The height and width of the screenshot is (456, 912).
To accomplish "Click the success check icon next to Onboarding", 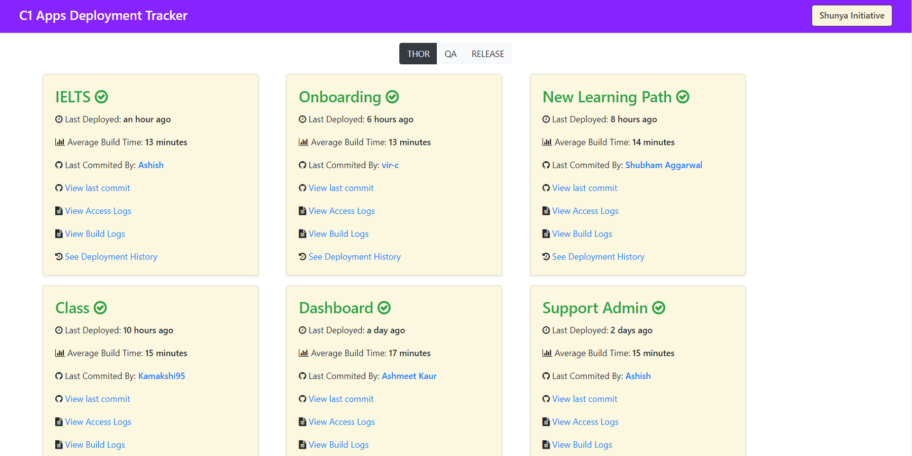I will pos(392,97).
